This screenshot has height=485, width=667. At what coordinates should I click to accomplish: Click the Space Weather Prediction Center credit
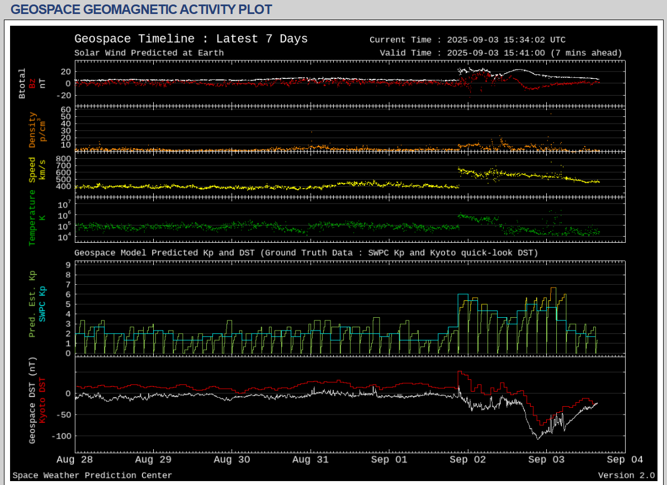(x=92, y=475)
